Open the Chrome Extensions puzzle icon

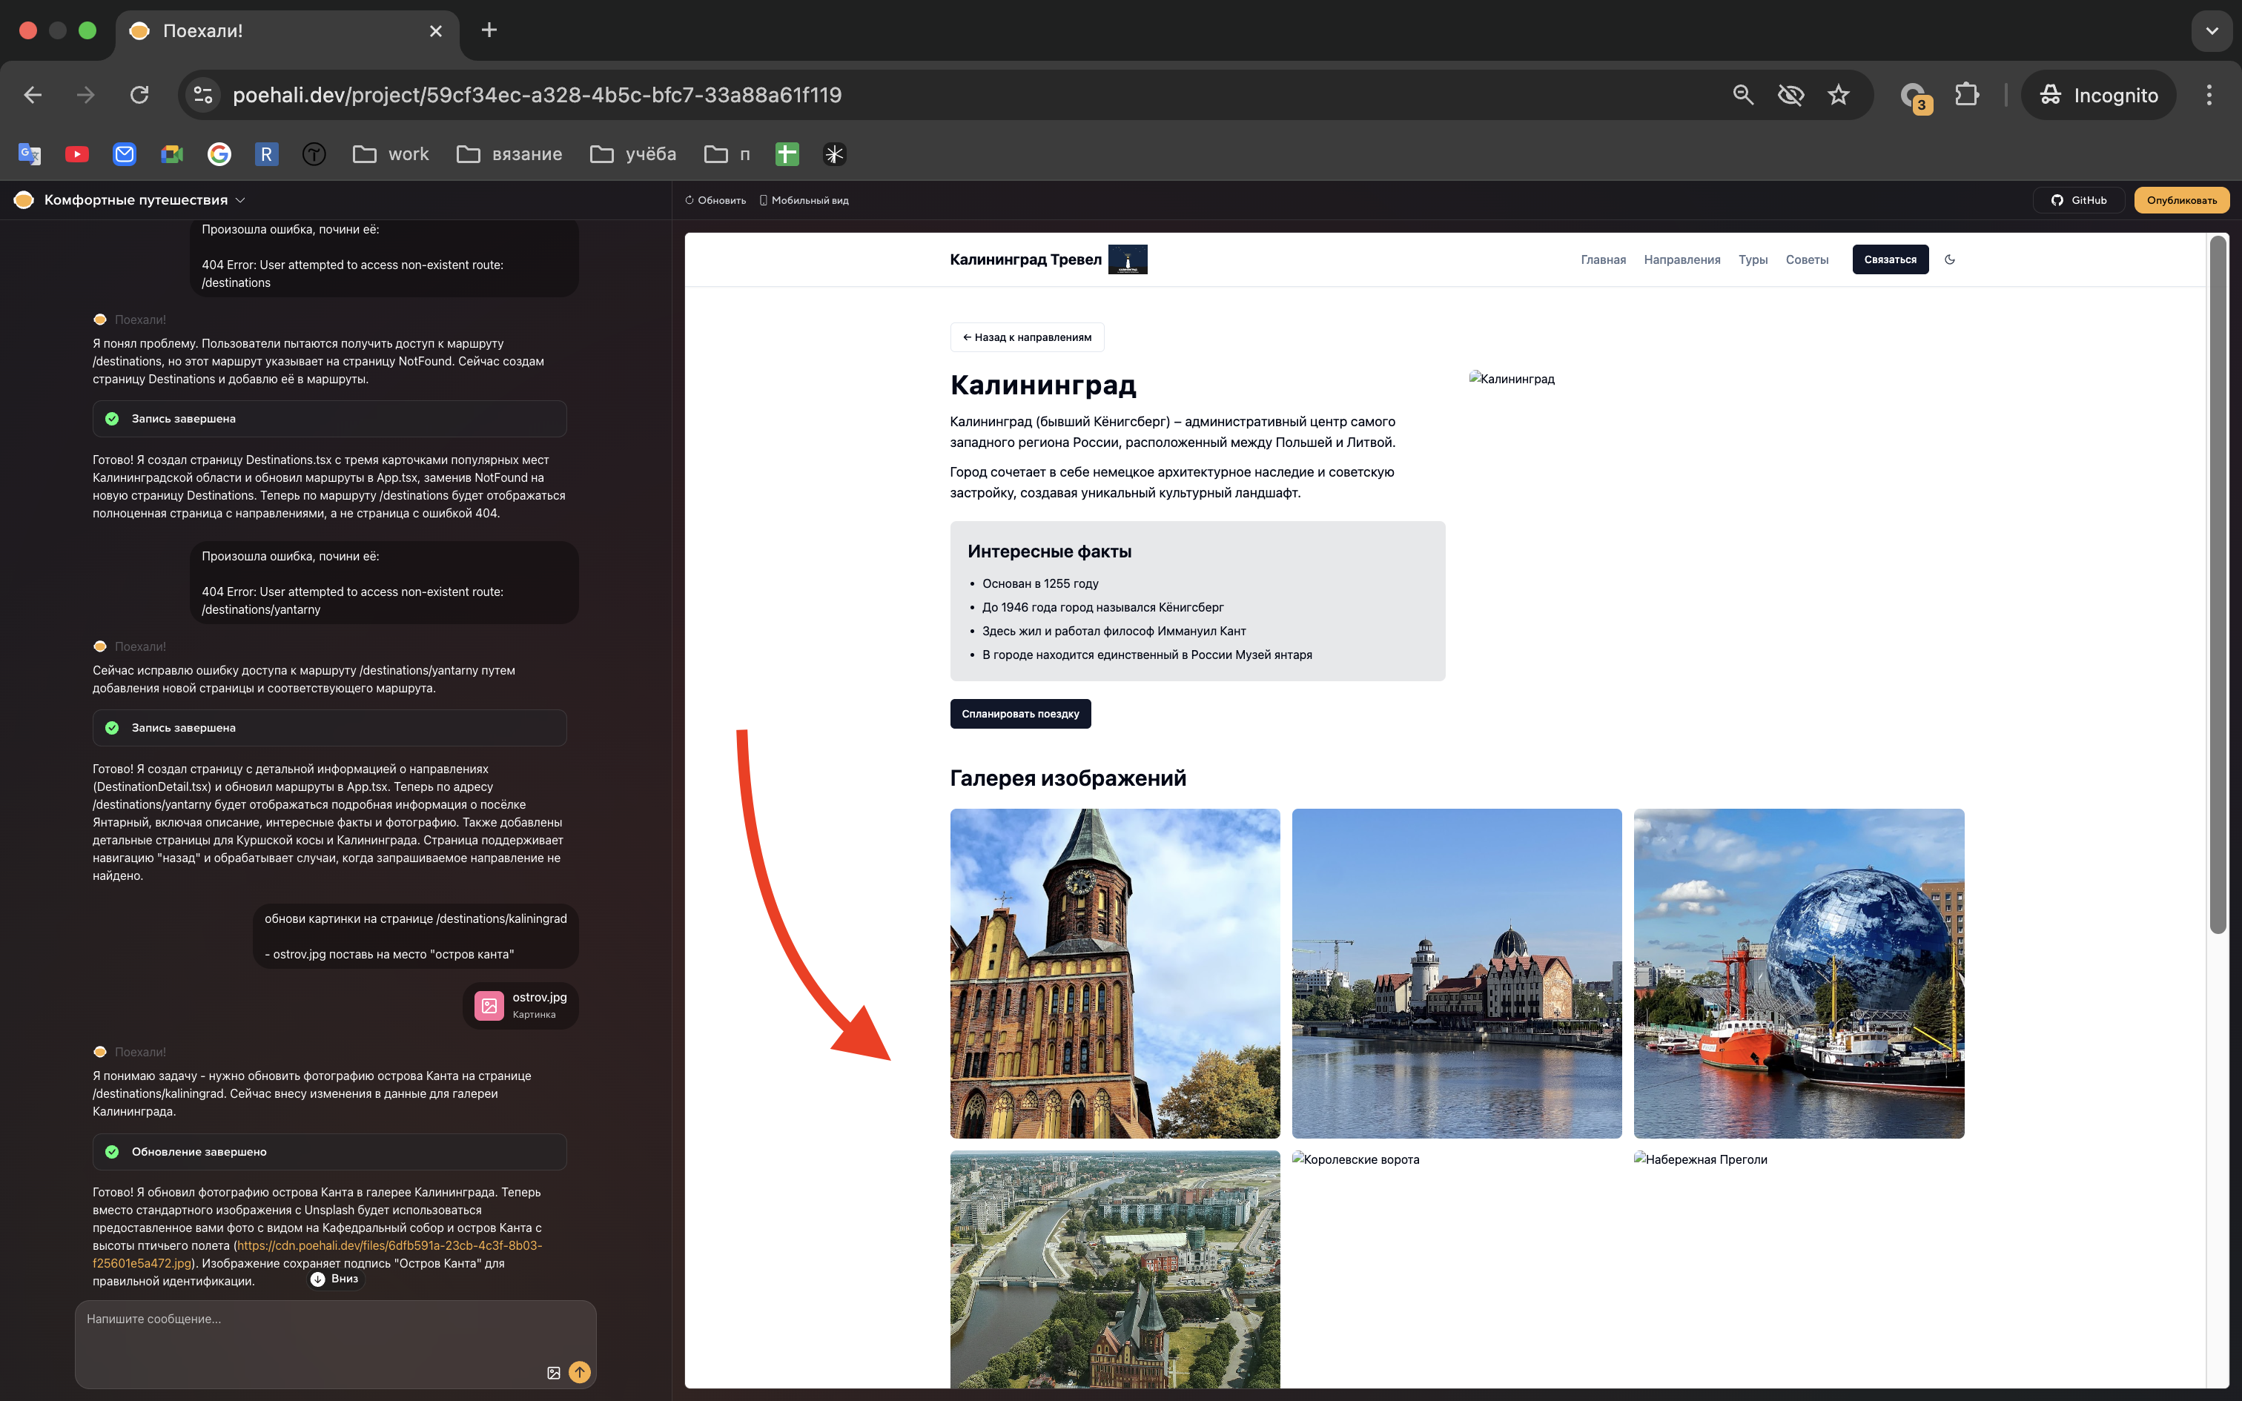[x=1966, y=95]
